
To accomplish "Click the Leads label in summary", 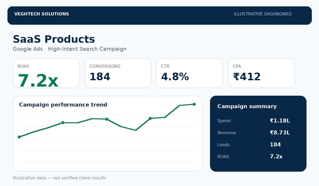I will [x=224, y=145].
